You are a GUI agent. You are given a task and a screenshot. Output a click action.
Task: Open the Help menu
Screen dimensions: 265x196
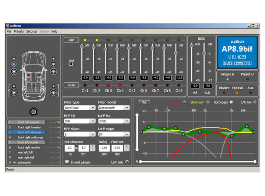pos(54,31)
